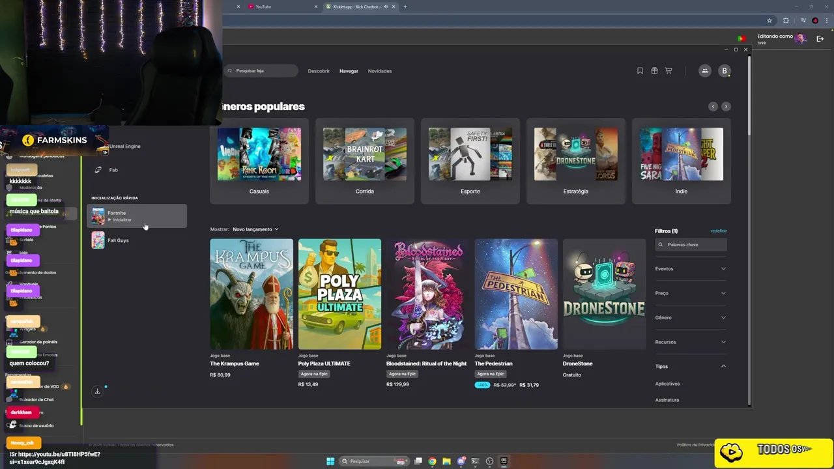
Task: Open the Unreal Engine sidebar item
Action: click(124, 146)
